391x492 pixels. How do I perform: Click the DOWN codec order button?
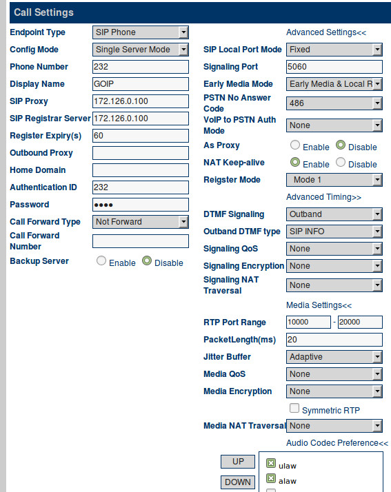click(x=238, y=482)
